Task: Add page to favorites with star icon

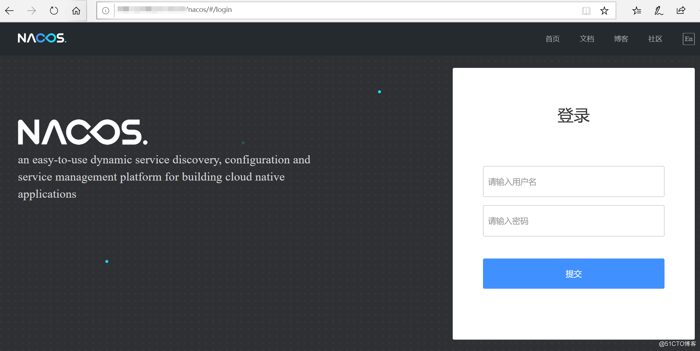Action: pos(604,11)
